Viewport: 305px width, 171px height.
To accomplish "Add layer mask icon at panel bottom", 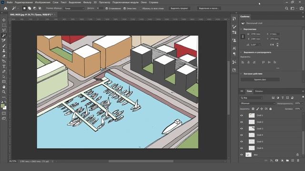I will point(276,161).
